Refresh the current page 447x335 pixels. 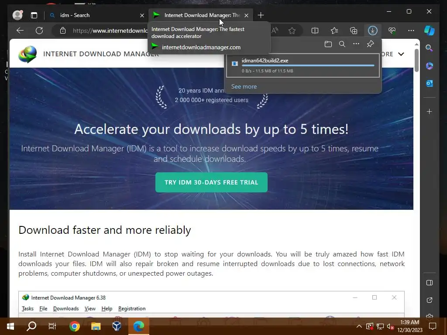coord(39,31)
